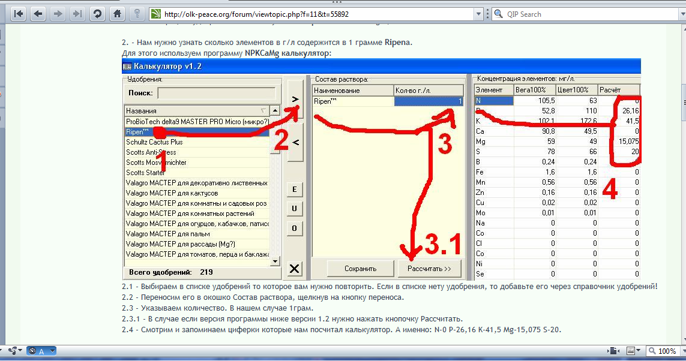The width and height of the screenshot is (686, 361).
Task: Select ProBioTech delta9 MASTER PRO Micro
Action: coord(197,122)
